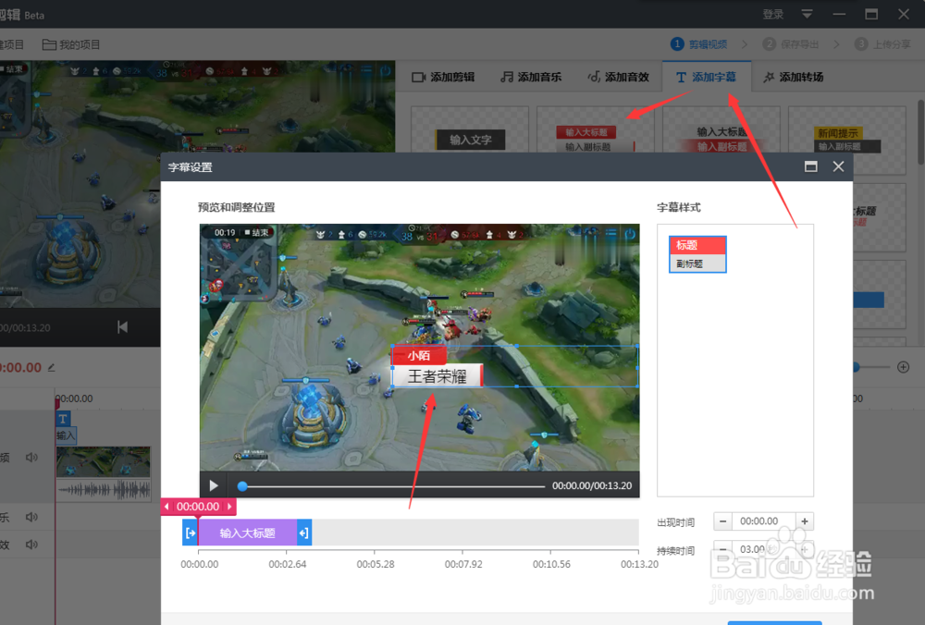
Task: Decrease 出现时间 with the minus stepper
Action: (x=722, y=521)
